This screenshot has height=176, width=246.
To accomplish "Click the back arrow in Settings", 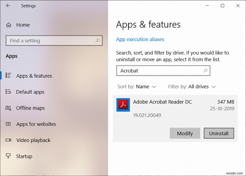I will click(8, 6).
